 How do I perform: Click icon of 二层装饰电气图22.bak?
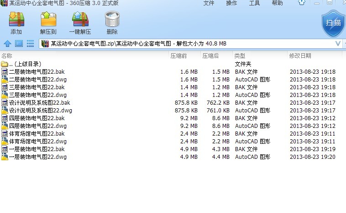[x=5, y=72]
